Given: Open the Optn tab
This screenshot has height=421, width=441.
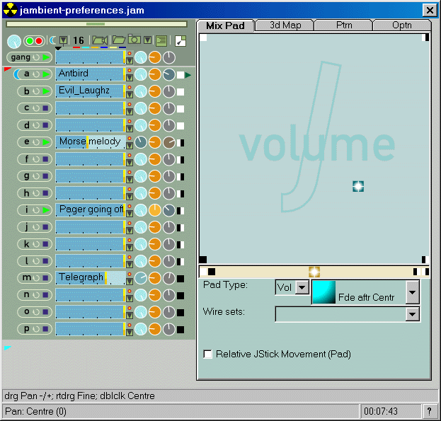Looking at the screenshot, I should tap(401, 25).
